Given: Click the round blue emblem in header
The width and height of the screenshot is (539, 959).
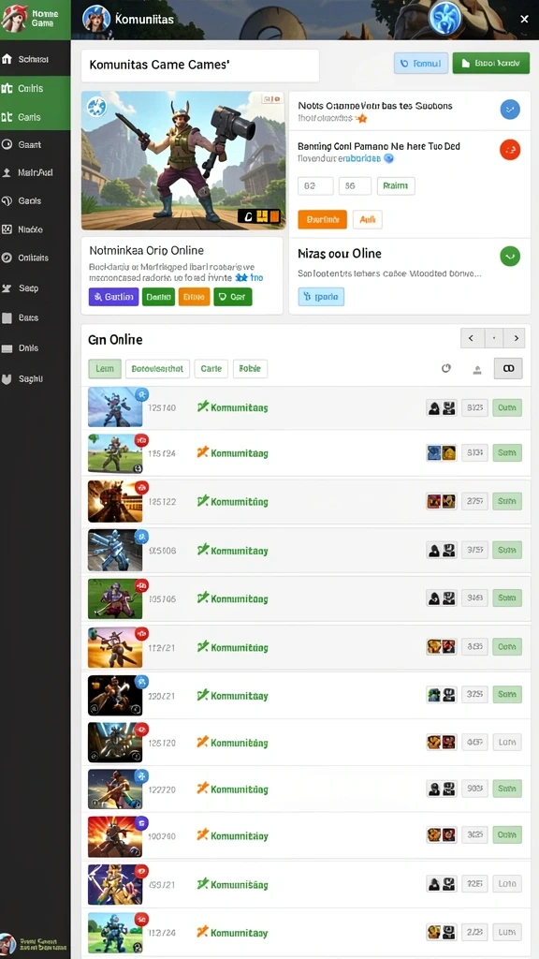Looking at the screenshot, I should pos(444,18).
